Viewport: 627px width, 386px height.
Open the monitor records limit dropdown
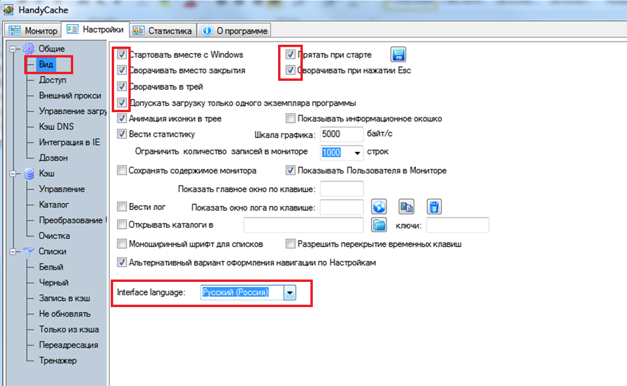click(x=357, y=153)
